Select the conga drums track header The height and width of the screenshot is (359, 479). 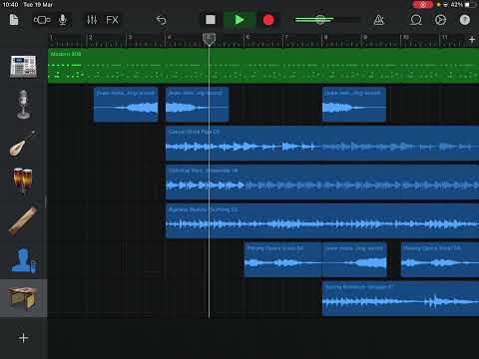pos(23,181)
